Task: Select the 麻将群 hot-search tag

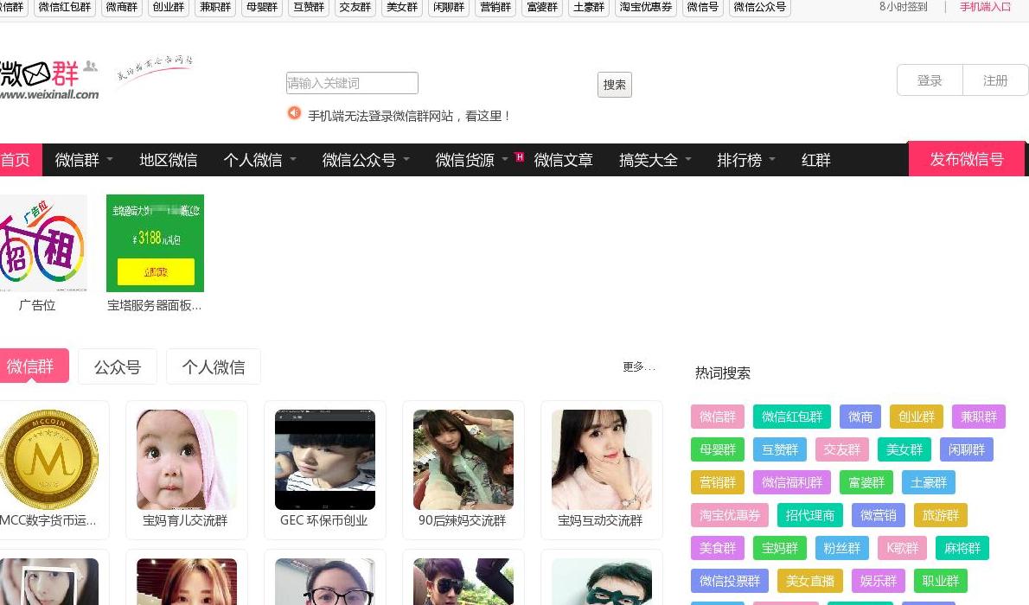Action: pos(962,548)
